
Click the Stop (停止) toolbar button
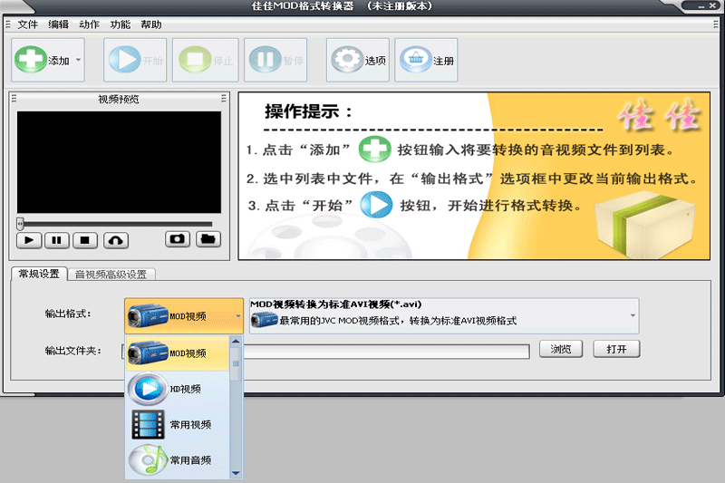[206, 60]
